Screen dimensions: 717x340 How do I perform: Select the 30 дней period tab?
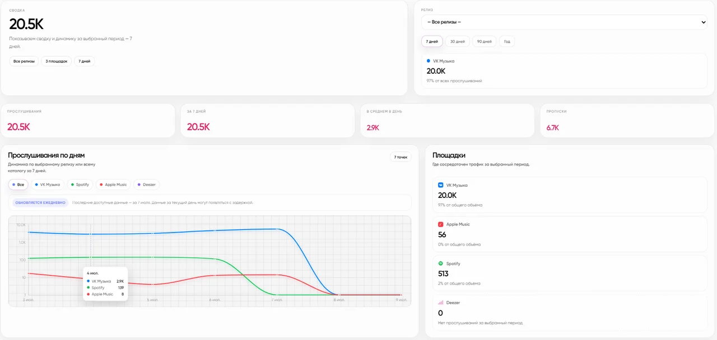pyautogui.click(x=458, y=41)
